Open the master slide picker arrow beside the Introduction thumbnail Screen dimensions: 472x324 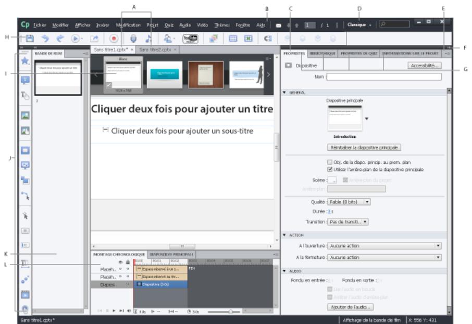[367, 119]
